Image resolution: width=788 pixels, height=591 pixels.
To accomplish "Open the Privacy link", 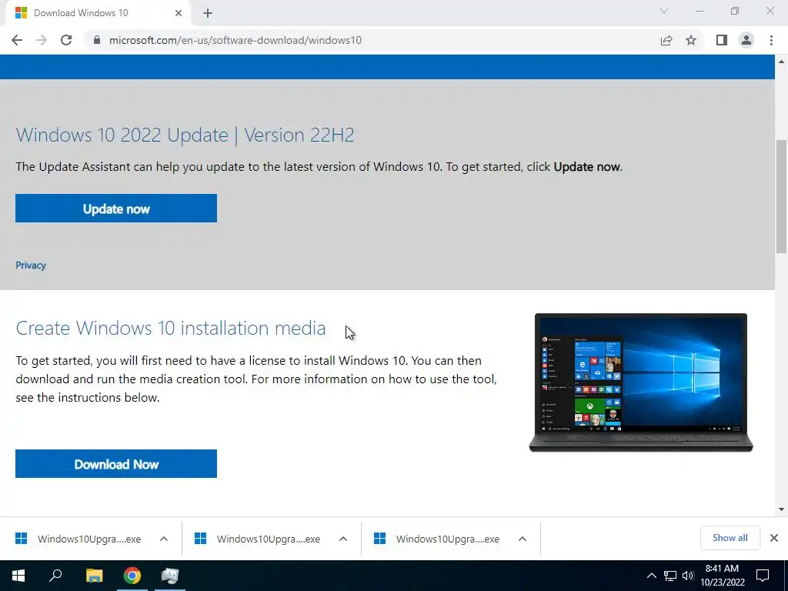I will 31,265.
